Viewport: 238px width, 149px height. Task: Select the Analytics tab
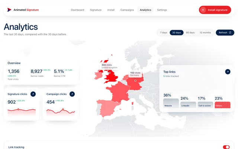pyautogui.click(x=145, y=10)
